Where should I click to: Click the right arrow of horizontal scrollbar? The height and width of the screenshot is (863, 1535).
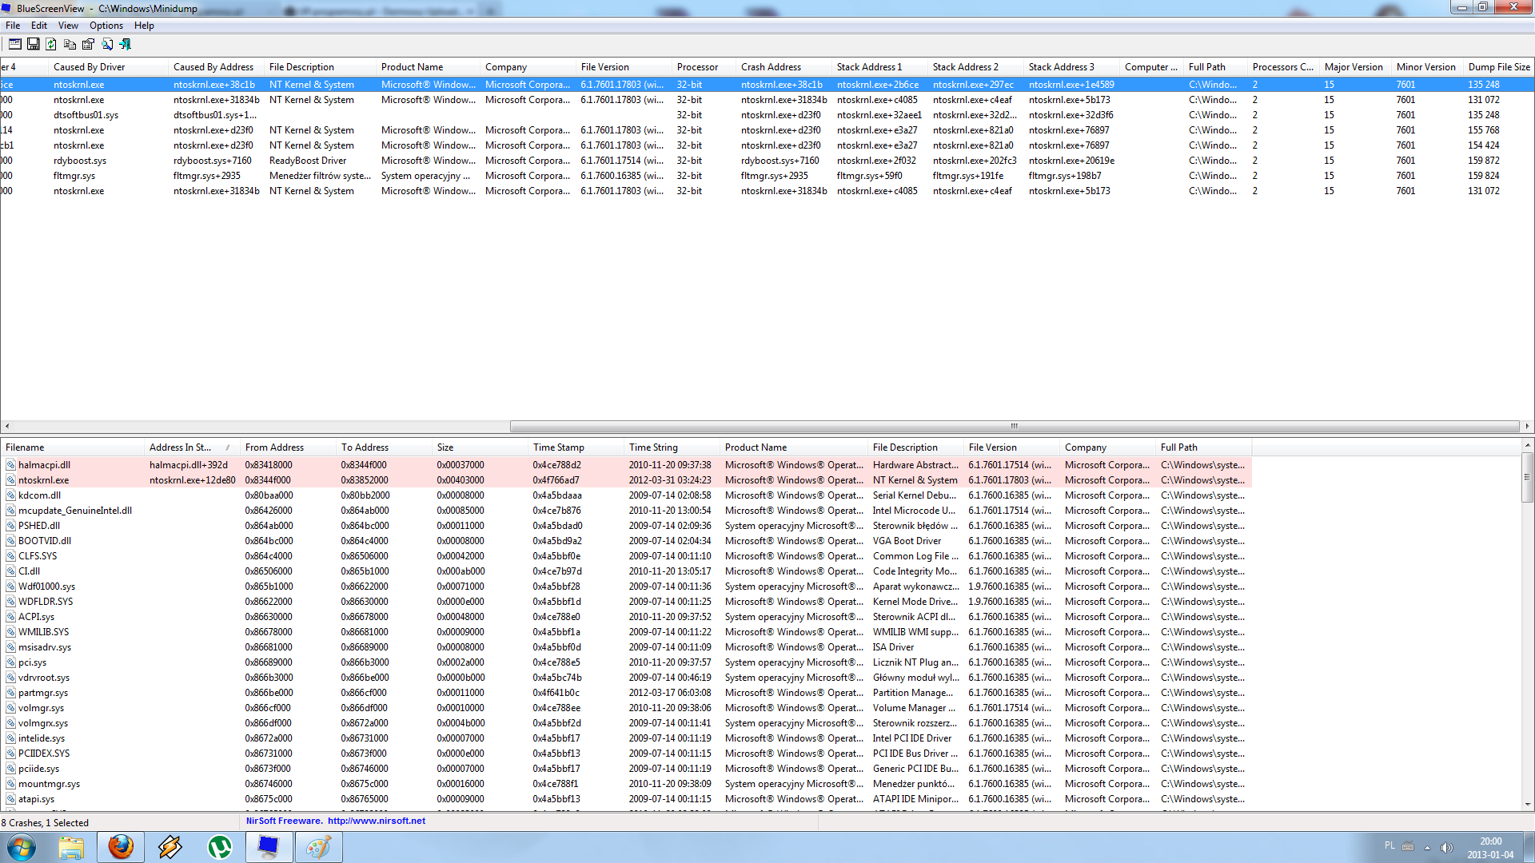click(x=1527, y=426)
